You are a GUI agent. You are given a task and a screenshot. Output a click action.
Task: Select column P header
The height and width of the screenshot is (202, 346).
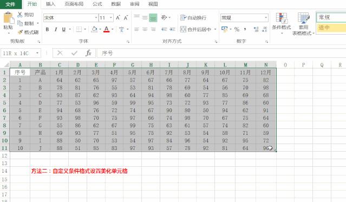tap(304, 64)
